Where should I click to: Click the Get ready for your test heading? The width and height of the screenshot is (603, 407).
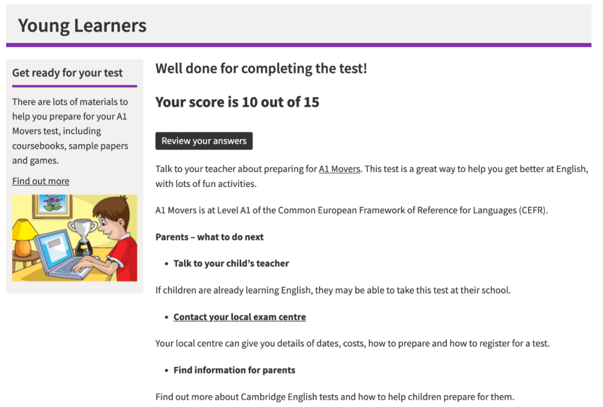click(68, 73)
